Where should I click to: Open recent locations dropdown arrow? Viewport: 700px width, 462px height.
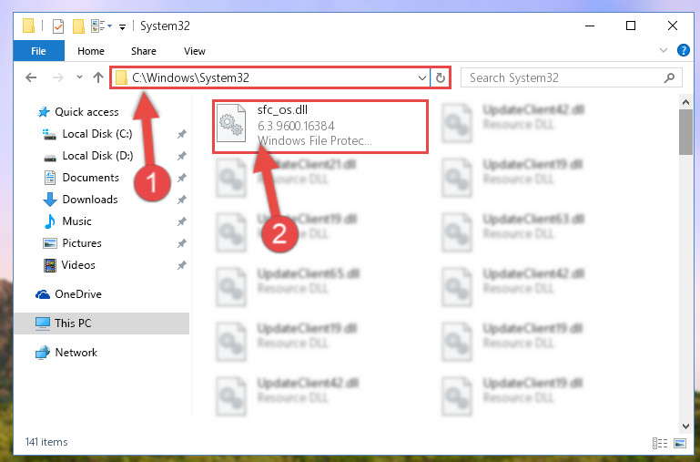click(x=79, y=77)
